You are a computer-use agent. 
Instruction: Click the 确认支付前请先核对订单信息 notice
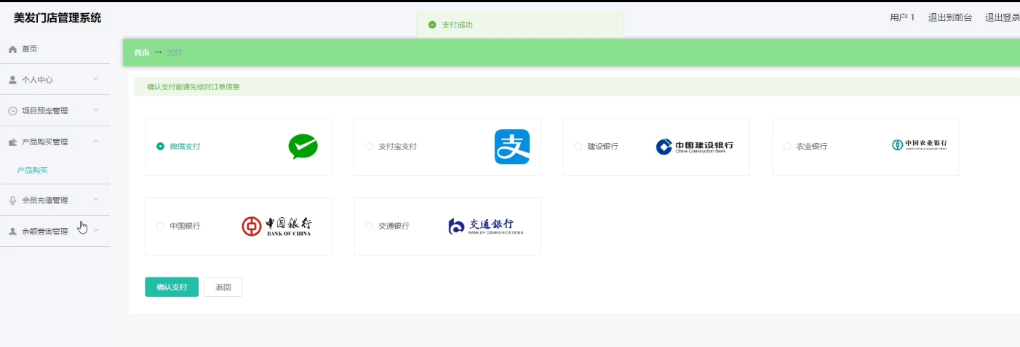click(194, 87)
